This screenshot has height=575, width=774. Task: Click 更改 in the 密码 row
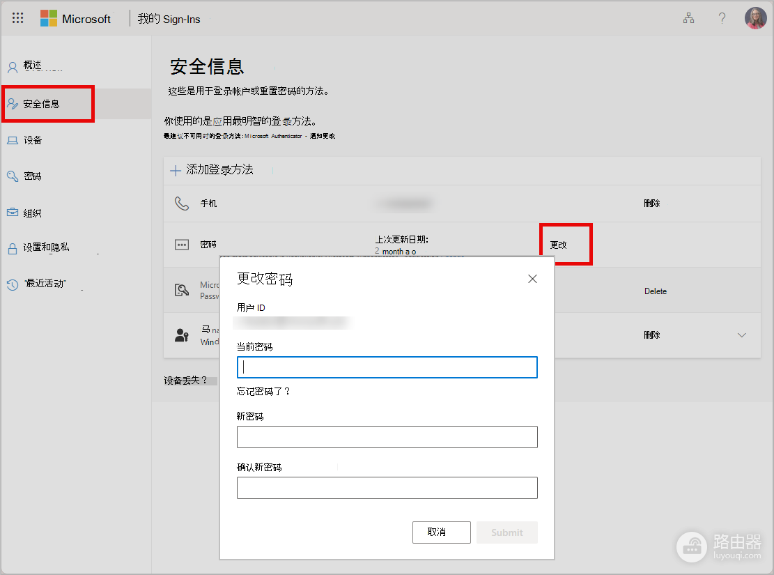(558, 245)
